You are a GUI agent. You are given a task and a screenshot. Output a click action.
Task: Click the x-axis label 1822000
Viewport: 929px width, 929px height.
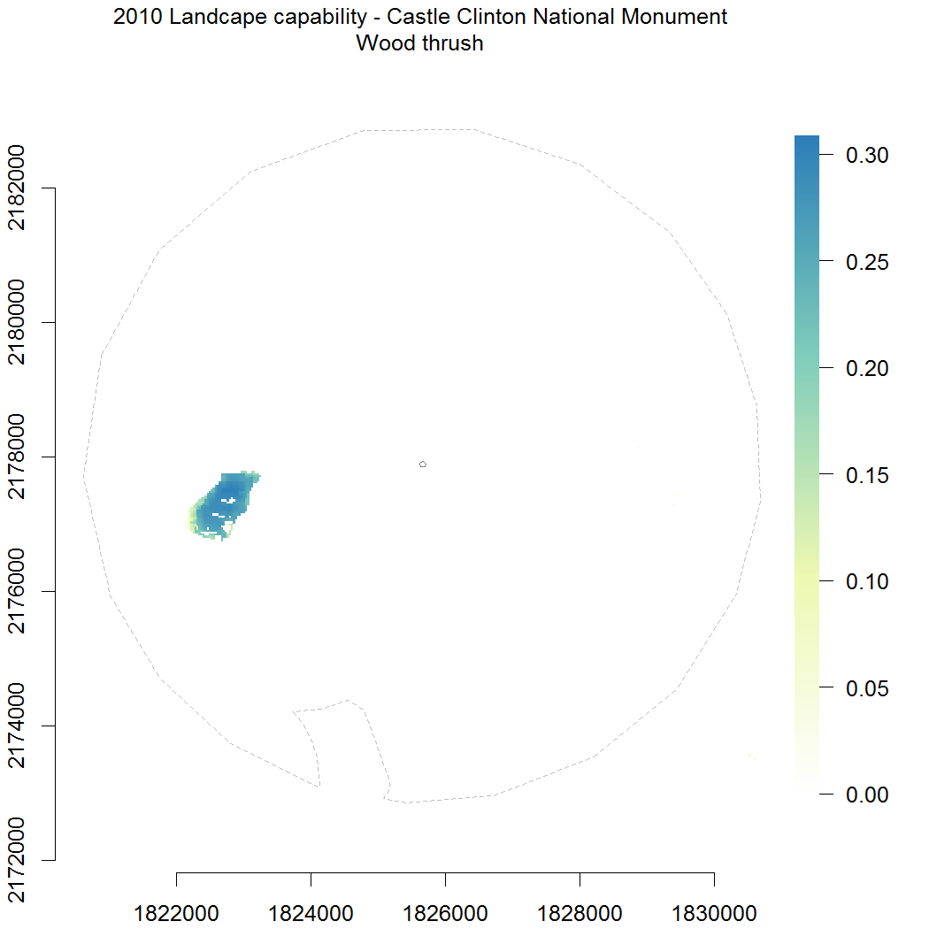177,914
